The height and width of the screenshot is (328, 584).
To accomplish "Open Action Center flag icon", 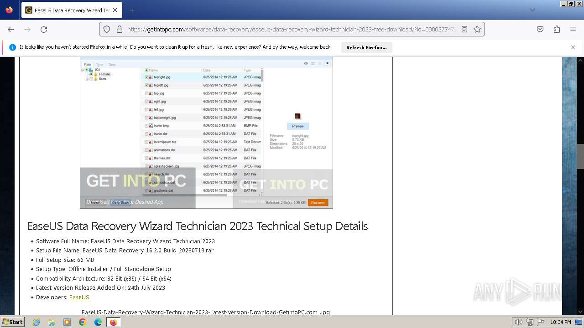I will pyautogui.click(x=541, y=322).
